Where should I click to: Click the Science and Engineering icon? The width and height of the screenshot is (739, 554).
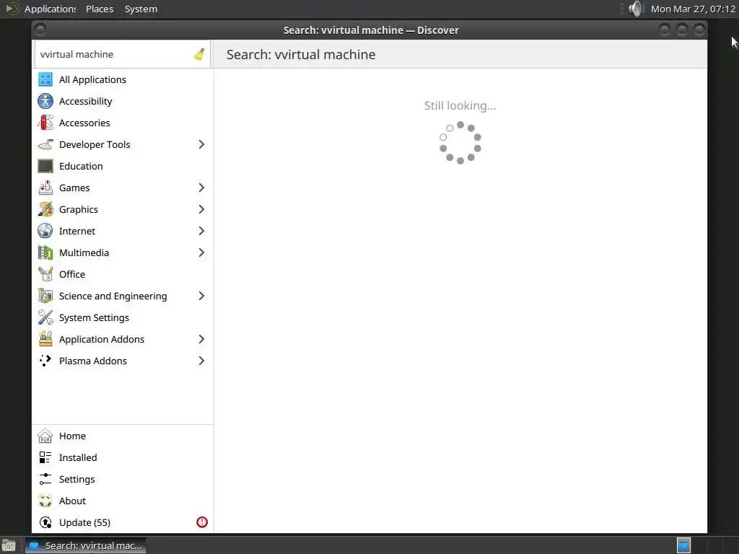tap(45, 296)
